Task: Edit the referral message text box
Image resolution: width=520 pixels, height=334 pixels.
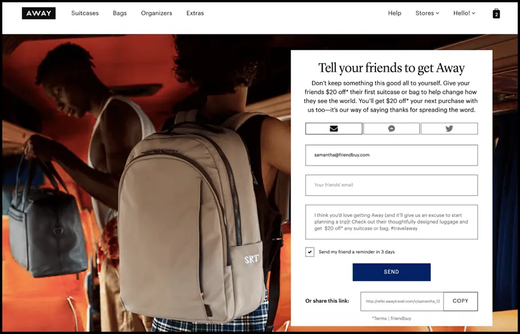Action: pyautogui.click(x=392, y=222)
